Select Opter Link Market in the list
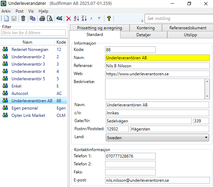 28,115
